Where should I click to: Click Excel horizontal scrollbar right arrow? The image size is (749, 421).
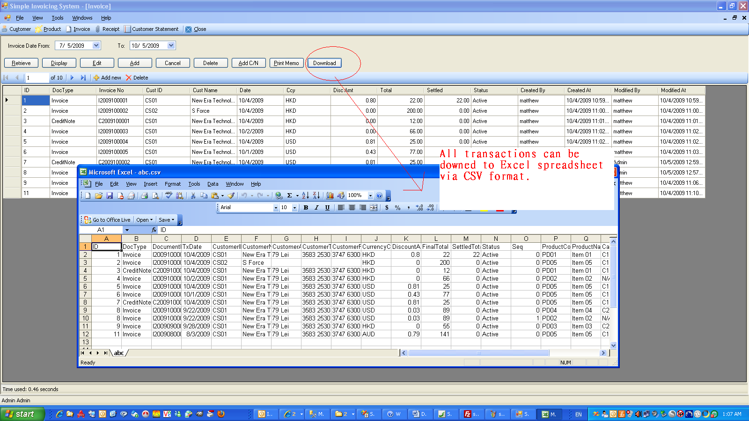coord(603,353)
